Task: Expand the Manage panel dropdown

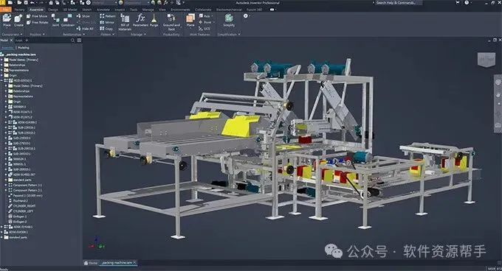Action: pos(138,35)
